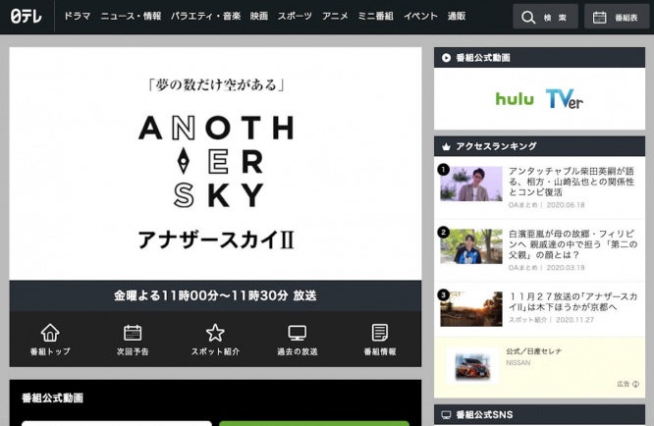Click broadcast time 金曜よる11時00分 banner
The height and width of the screenshot is (426, 654).
[215, 295]
